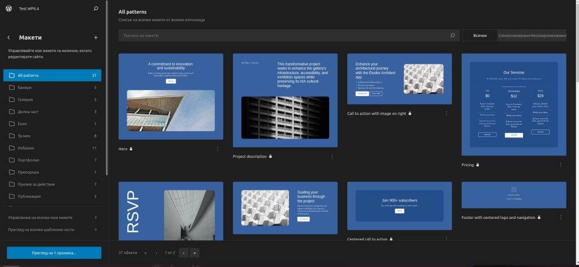579x267 pixels.
Task: Open the RSVP pattern thumbnail
Action: [x=171, y=211]
